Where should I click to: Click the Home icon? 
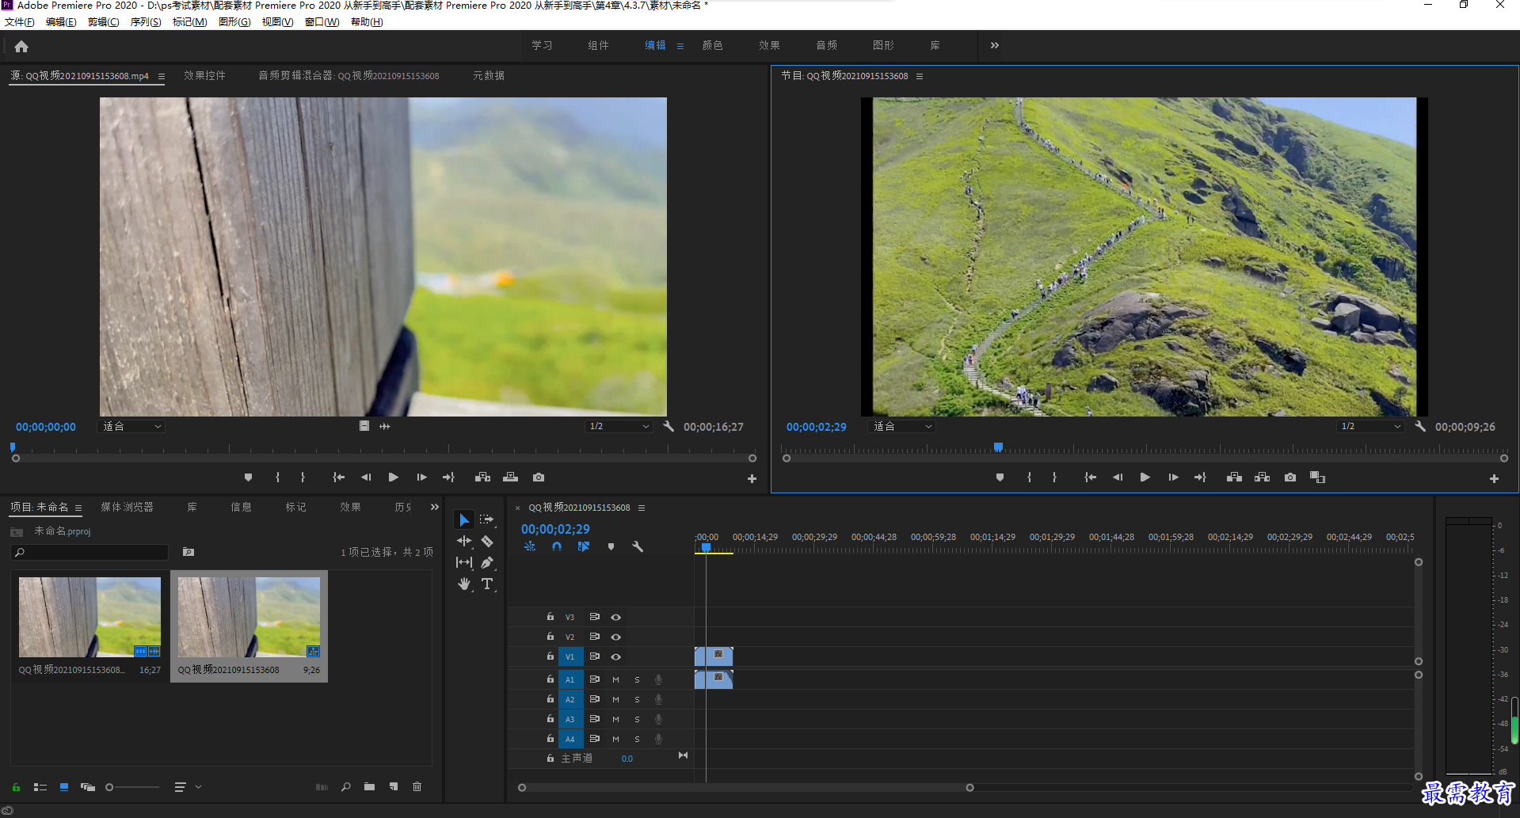click(21, 47)
